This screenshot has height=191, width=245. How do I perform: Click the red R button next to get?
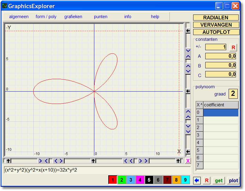pos(206,180)
